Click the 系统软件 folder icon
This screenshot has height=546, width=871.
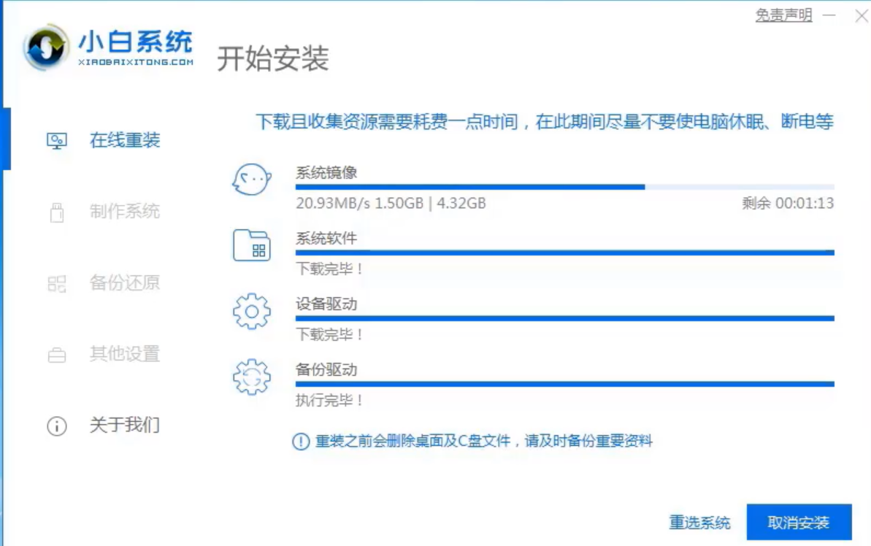tap(251, 246)
